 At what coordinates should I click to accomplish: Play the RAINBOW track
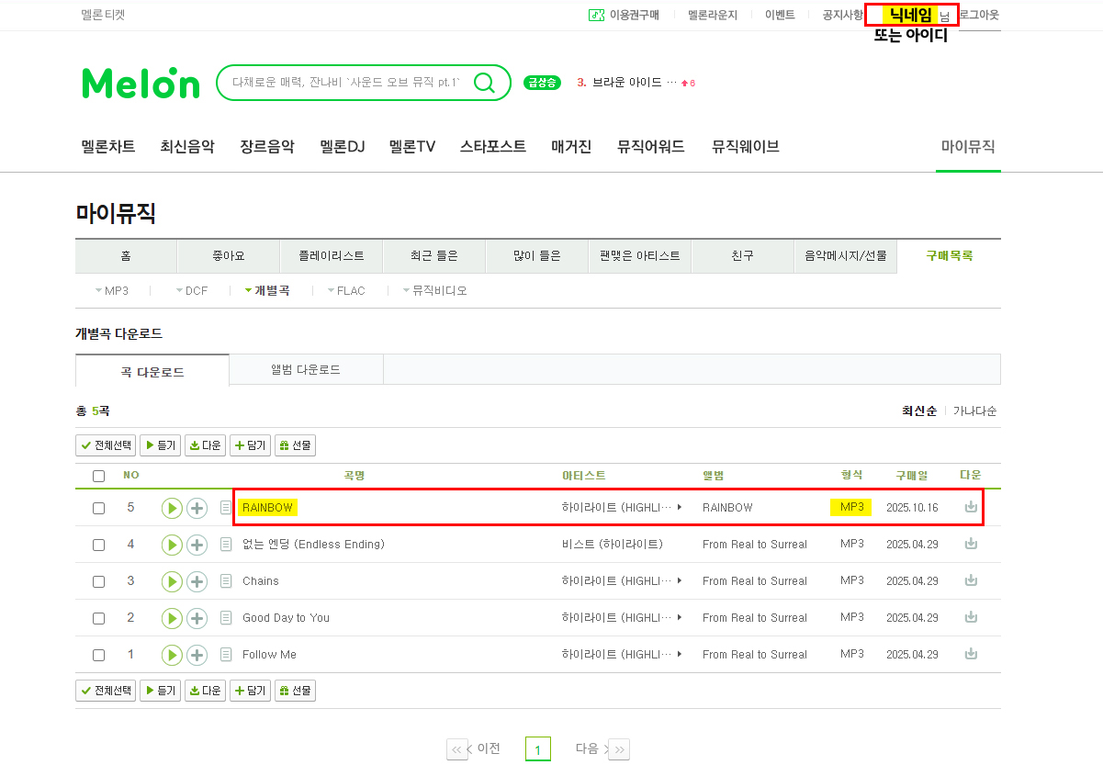click(172, 508)
